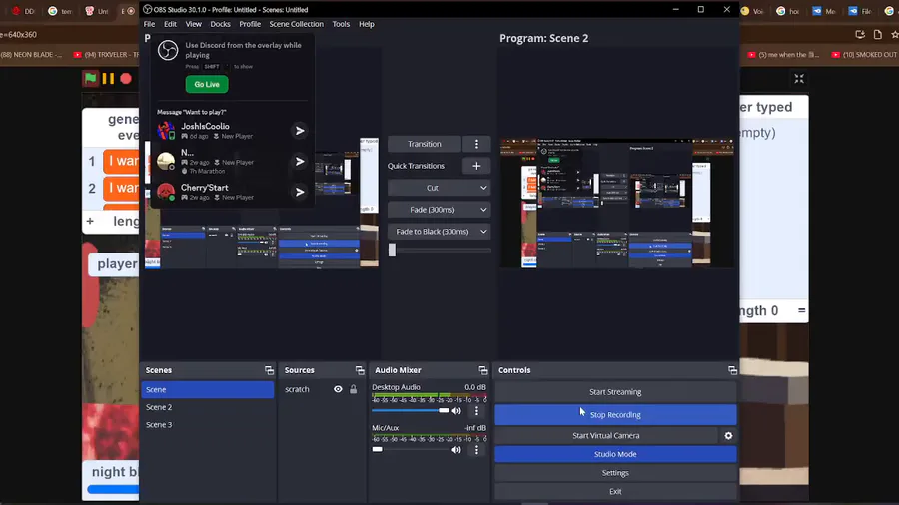Send message arrow for CherryStart
899x505 pixels.
pyautogui.click(x=300, y=192)
